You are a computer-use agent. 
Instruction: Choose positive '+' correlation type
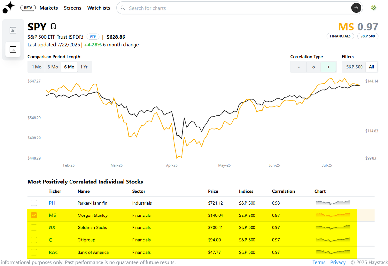328,67
